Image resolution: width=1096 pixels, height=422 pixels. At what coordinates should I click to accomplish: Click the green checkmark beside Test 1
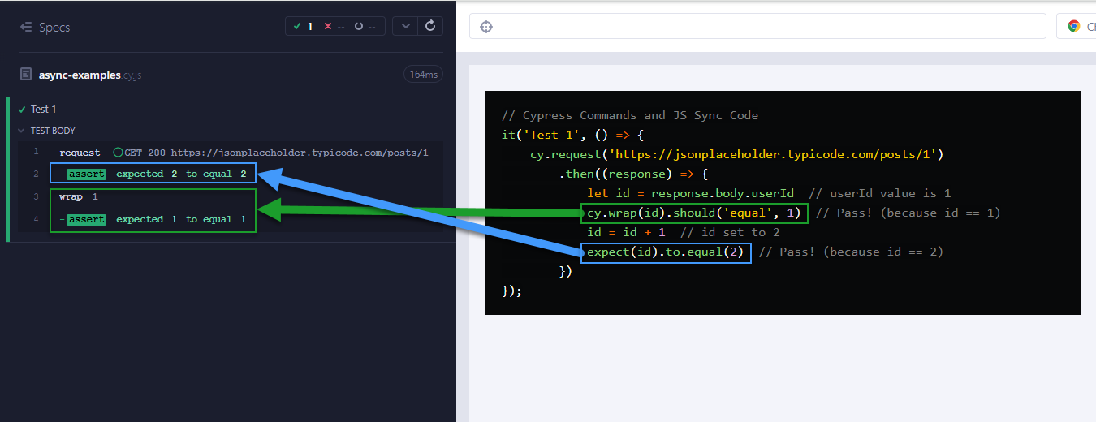(x=22, y=109)
